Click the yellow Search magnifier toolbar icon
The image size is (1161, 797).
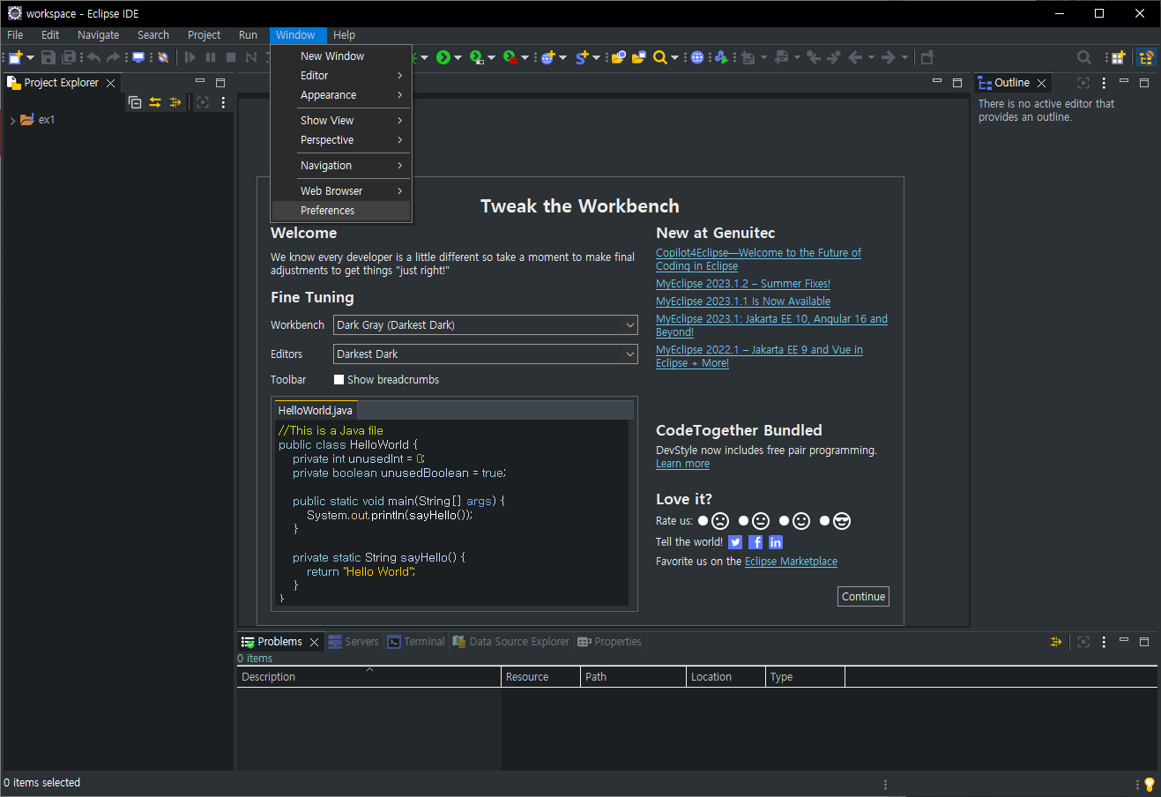pyautogui.click(x=660, y=57)
